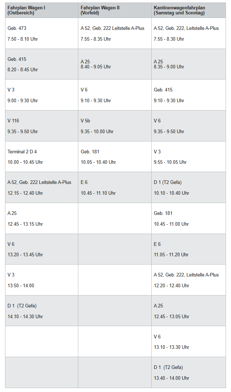231x392 pixels.
Task: Click the E 6 cell at 11.05 - 11.20
Action: tap(189, 249)
